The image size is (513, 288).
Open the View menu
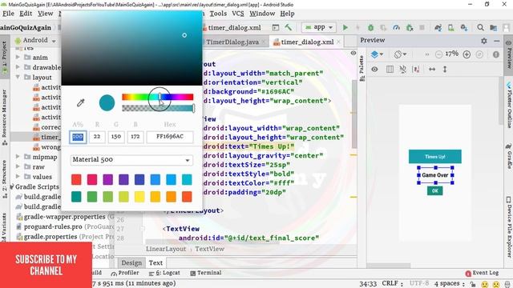45,14
